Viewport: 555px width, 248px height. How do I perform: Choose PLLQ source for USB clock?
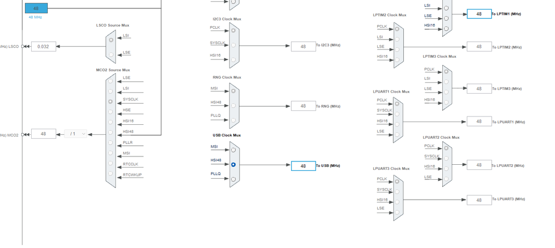pyautogui.click(x=233, y=179)
